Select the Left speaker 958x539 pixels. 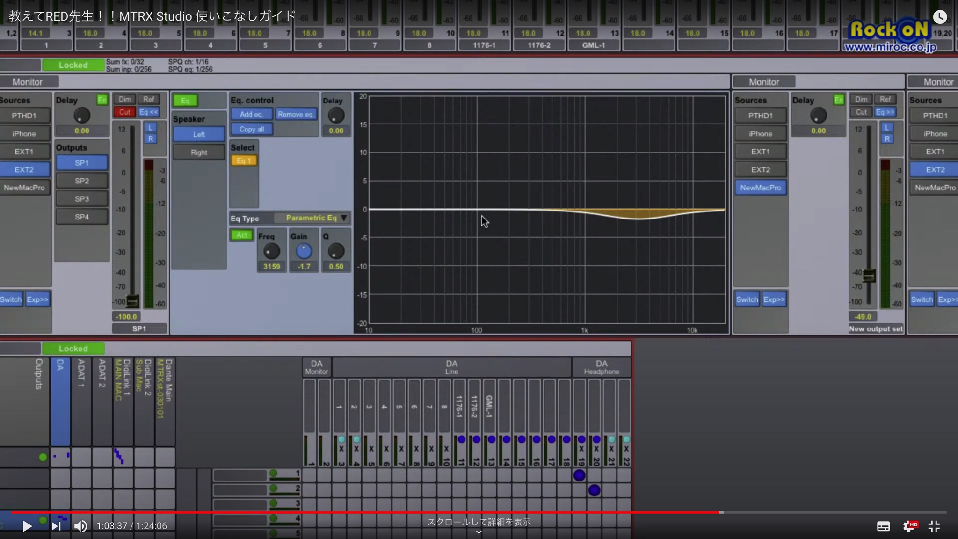pyautogui.click(x=199, y=134)
